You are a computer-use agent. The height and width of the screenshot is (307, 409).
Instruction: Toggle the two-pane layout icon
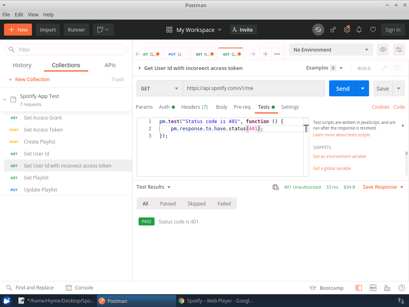click(x=373, y=287)
